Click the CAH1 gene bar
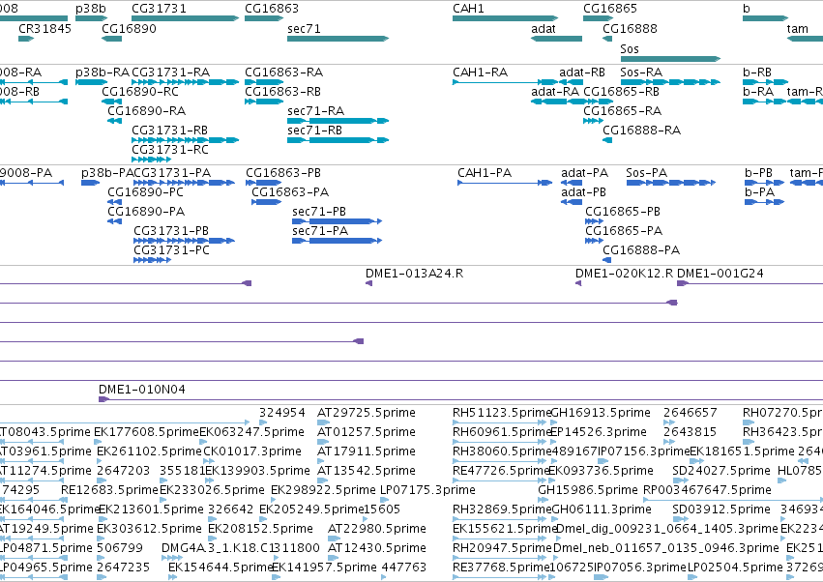823x582 pixels. (x=506, y=18)
